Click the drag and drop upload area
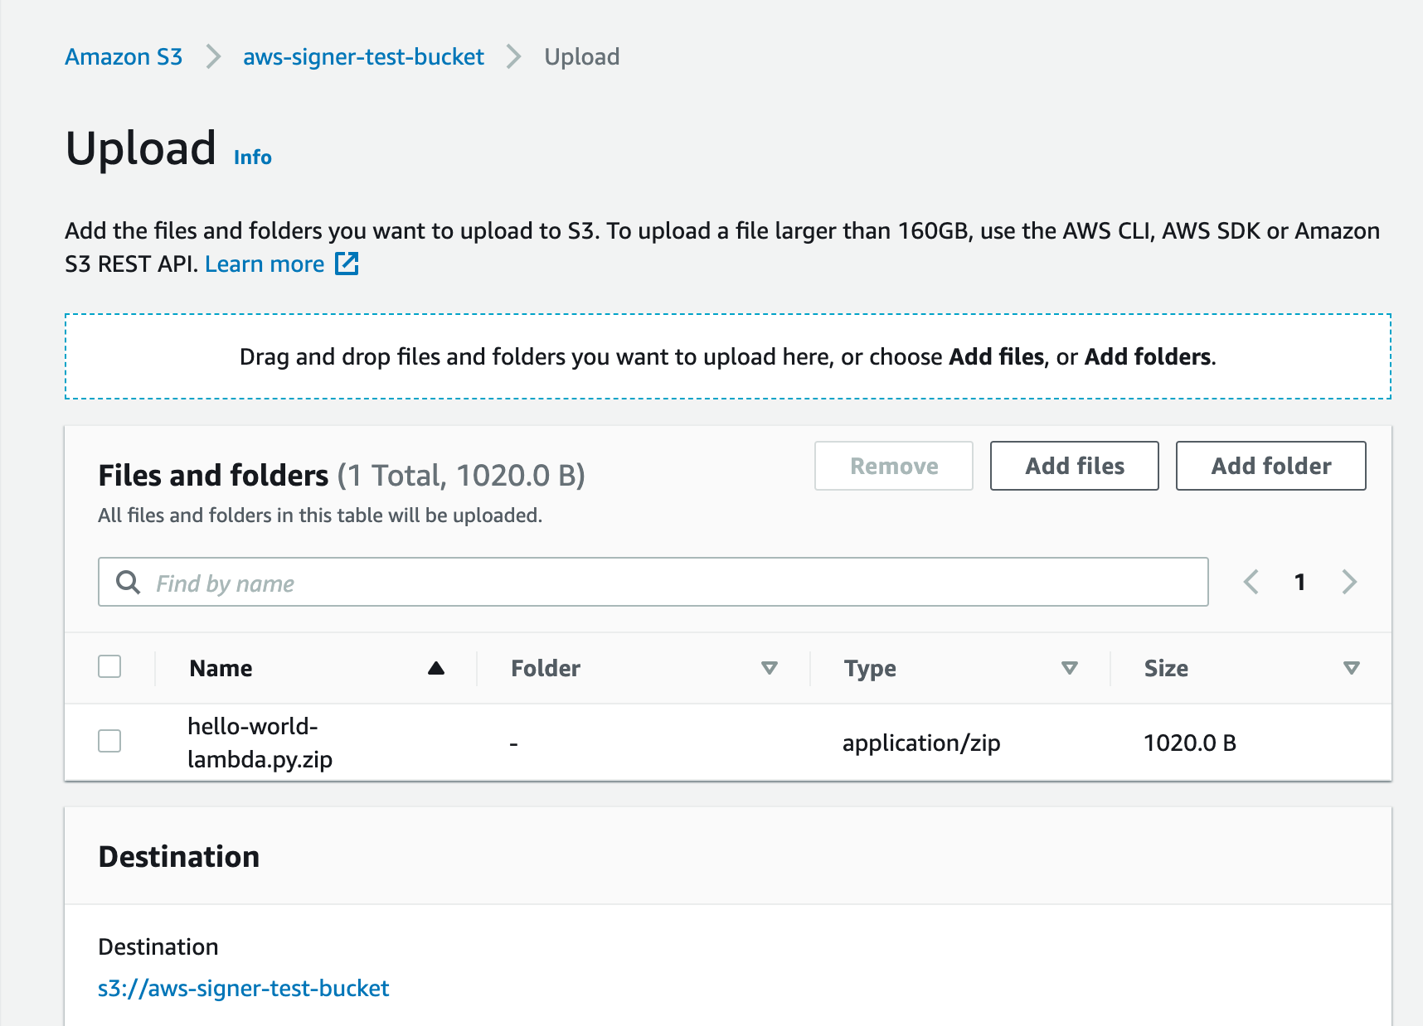Viewport: 1423px width, 1026px height. coord(727,356)
